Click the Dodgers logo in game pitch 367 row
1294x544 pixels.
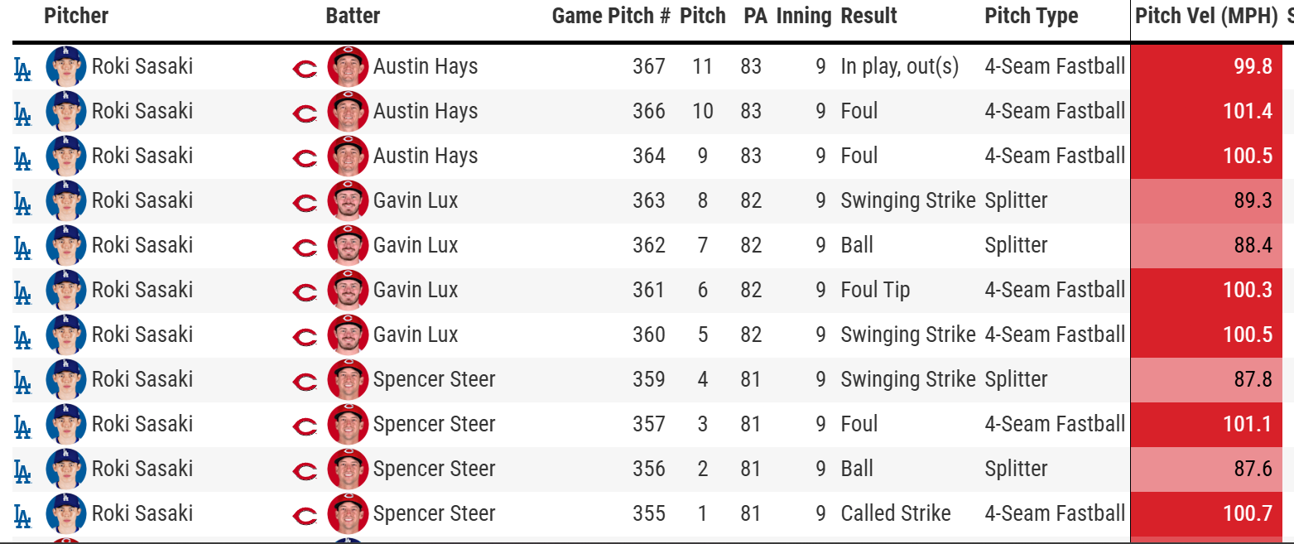pos(22,67)
